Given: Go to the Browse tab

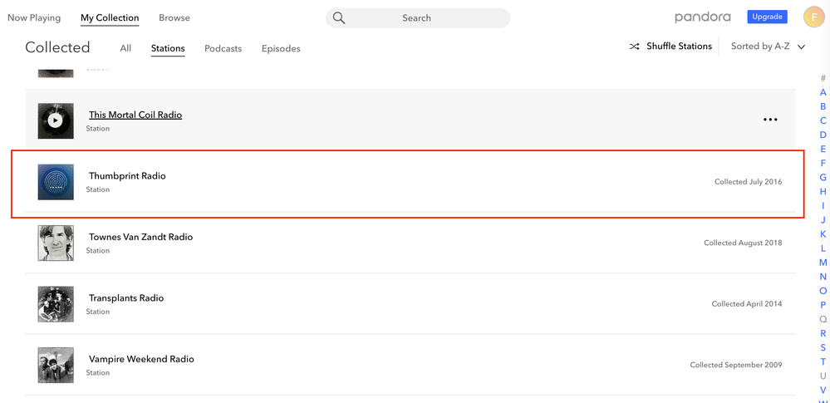Looking at the screenshot, I should 174,17.
